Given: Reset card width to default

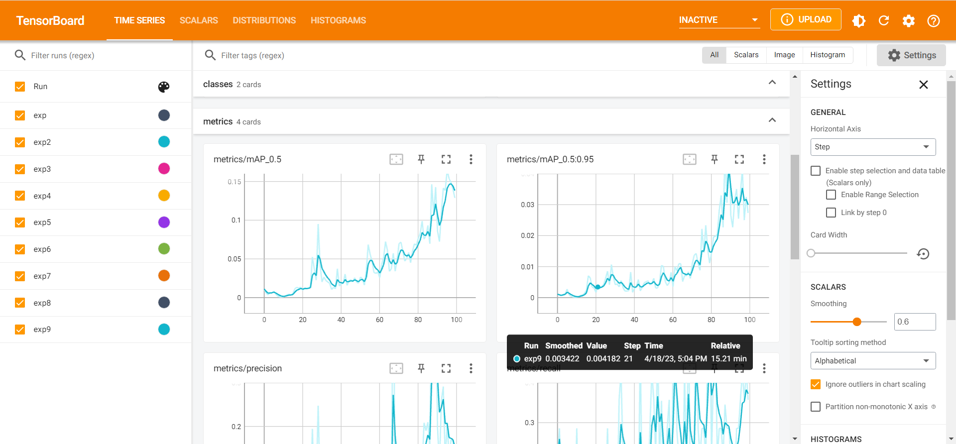Looking at the screenshot, I should point(923,254).
